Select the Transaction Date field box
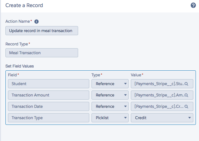Image resolution: width=199 pixels, height=141 pixels. pos(48,106)
